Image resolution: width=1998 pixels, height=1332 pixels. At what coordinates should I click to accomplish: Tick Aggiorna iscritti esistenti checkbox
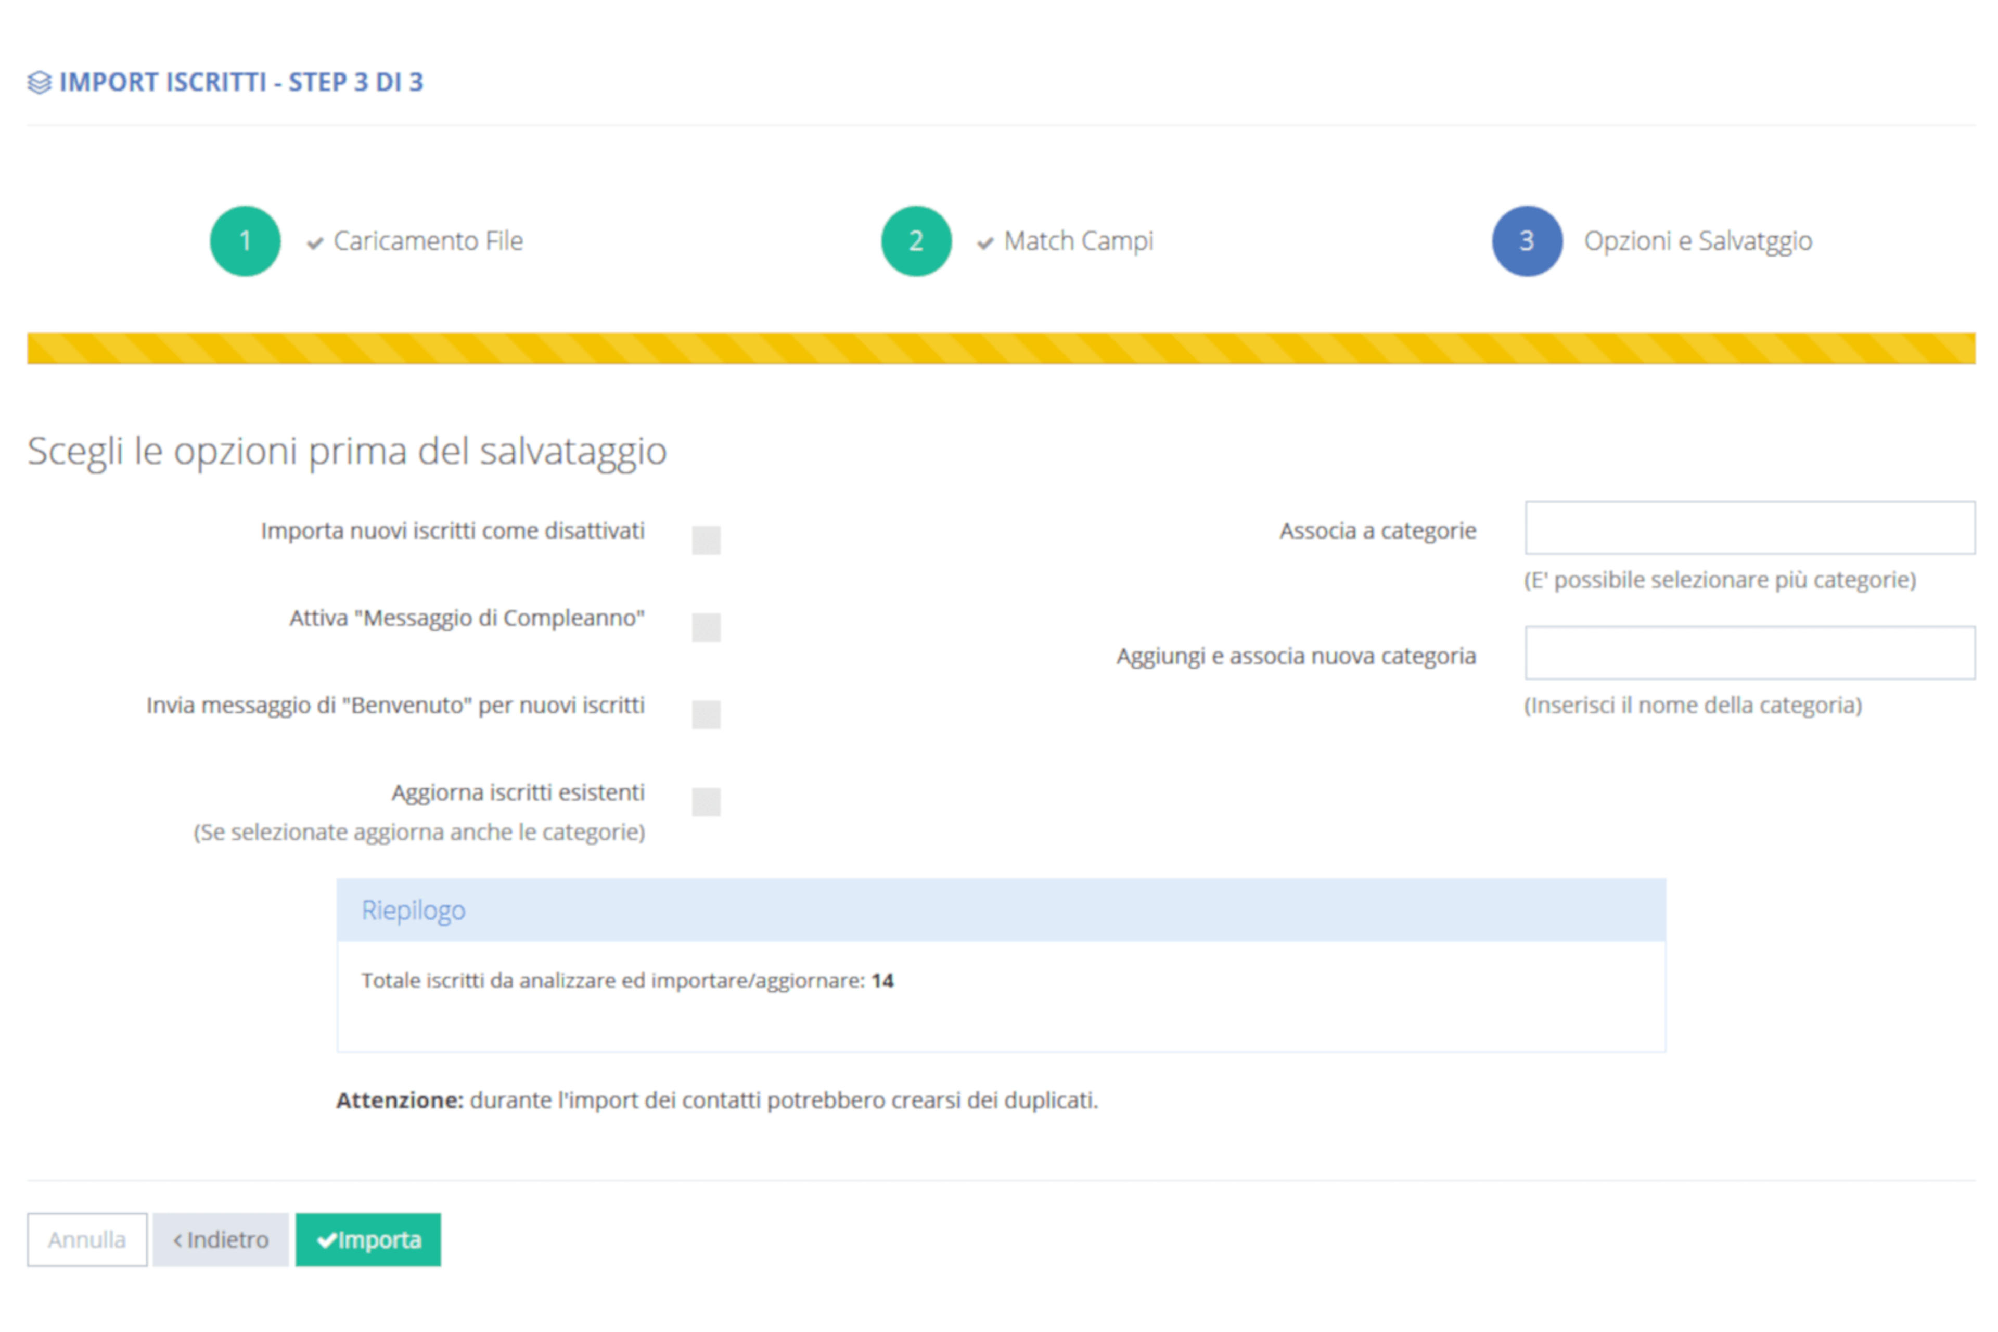706,802
